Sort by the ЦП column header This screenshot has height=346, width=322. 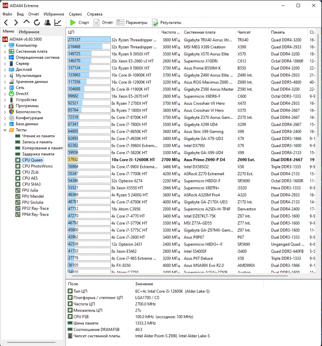[112, 32]
